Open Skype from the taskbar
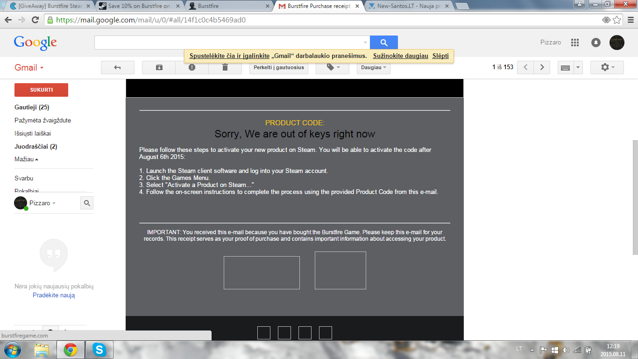This screenshot has width=638, height=359. click(99, 350)
